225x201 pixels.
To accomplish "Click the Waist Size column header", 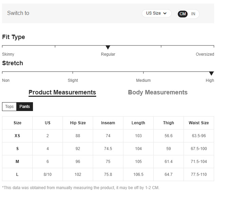I will click(199, 123).
